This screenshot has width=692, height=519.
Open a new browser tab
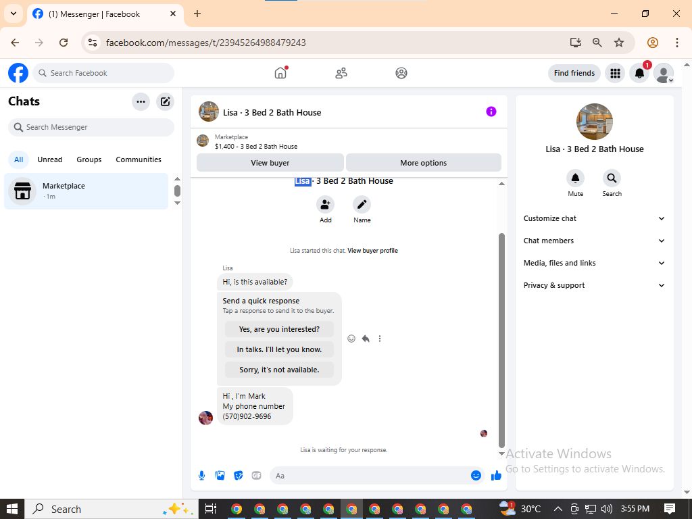[x=197, y=14]
